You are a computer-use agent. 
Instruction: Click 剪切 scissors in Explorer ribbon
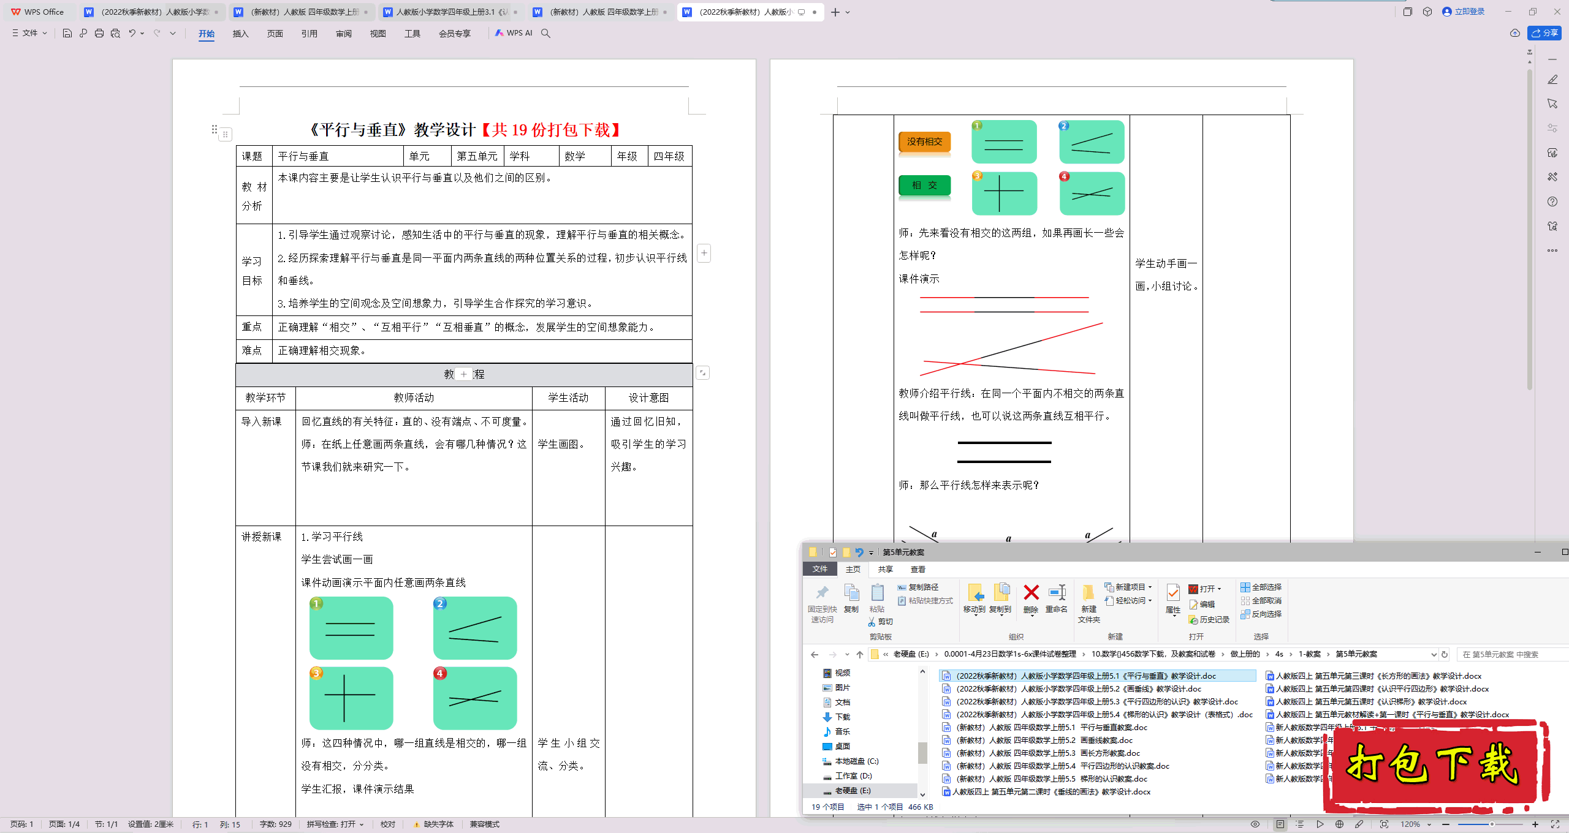click(x=880, y=621)
